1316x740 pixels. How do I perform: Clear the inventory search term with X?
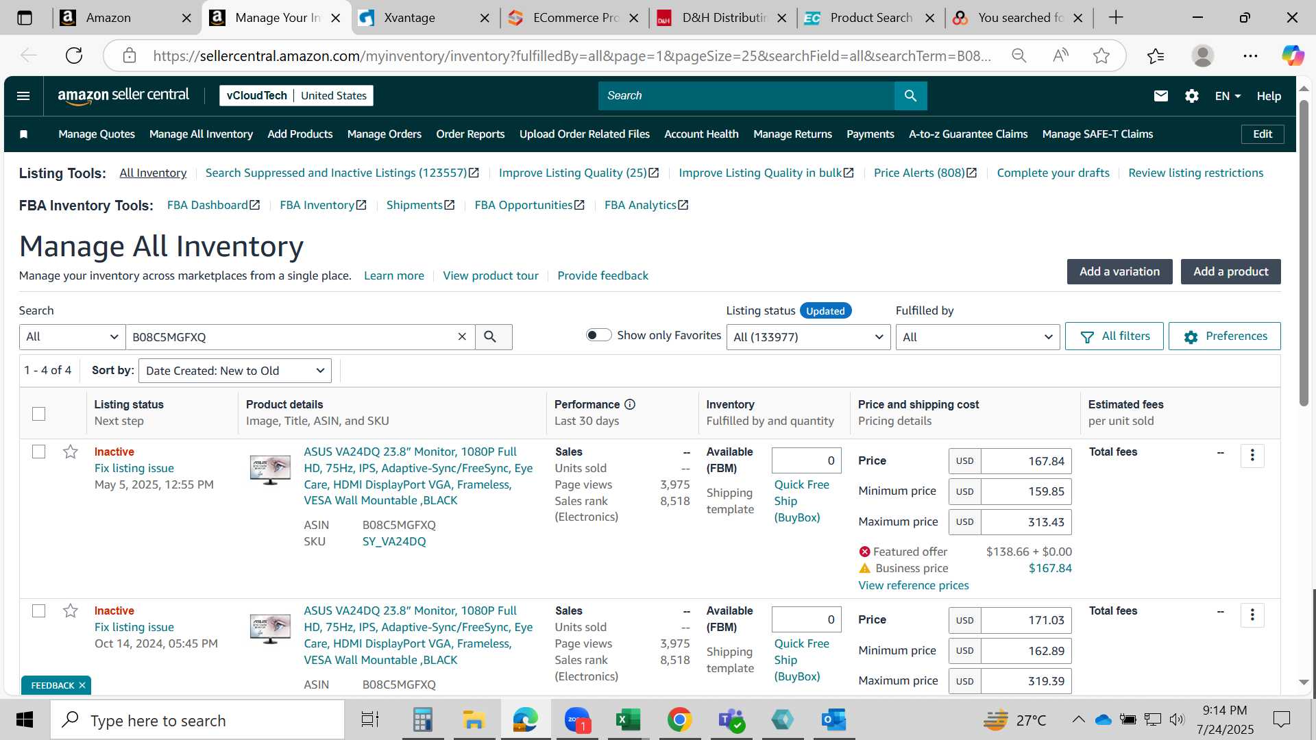tap(462, 336)
